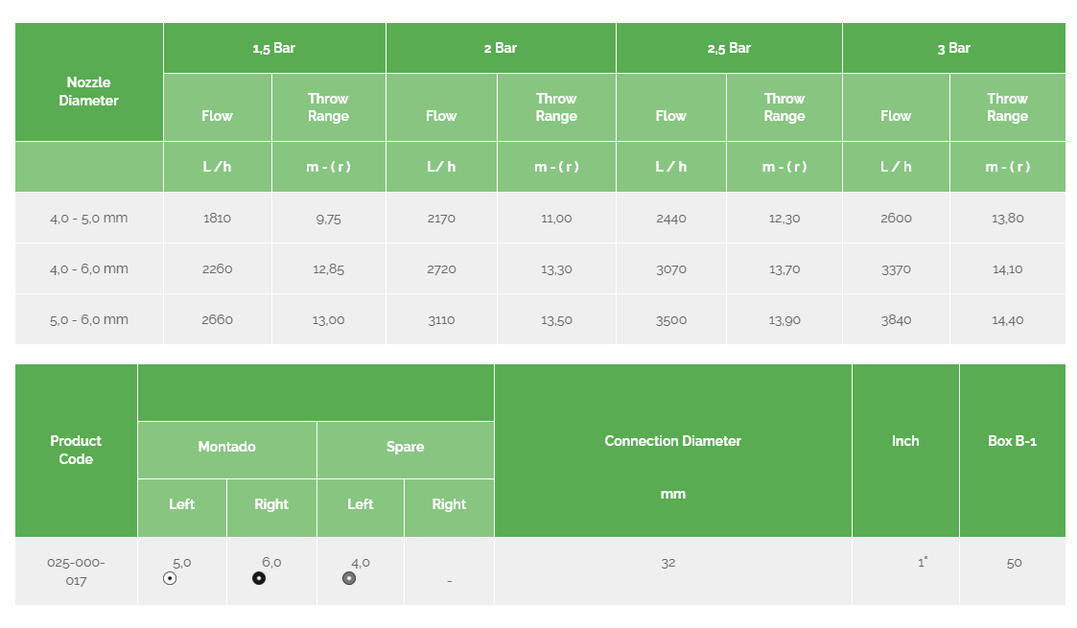Click the 2,5 Bar column header
Viewport: 1077px width, 628px height.
[x=729, y=48]
